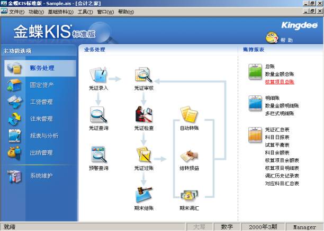Viewport: 324px width, 231px height.
Task: Open 凭证查询 voucher query icon
Action: (98, 115)
